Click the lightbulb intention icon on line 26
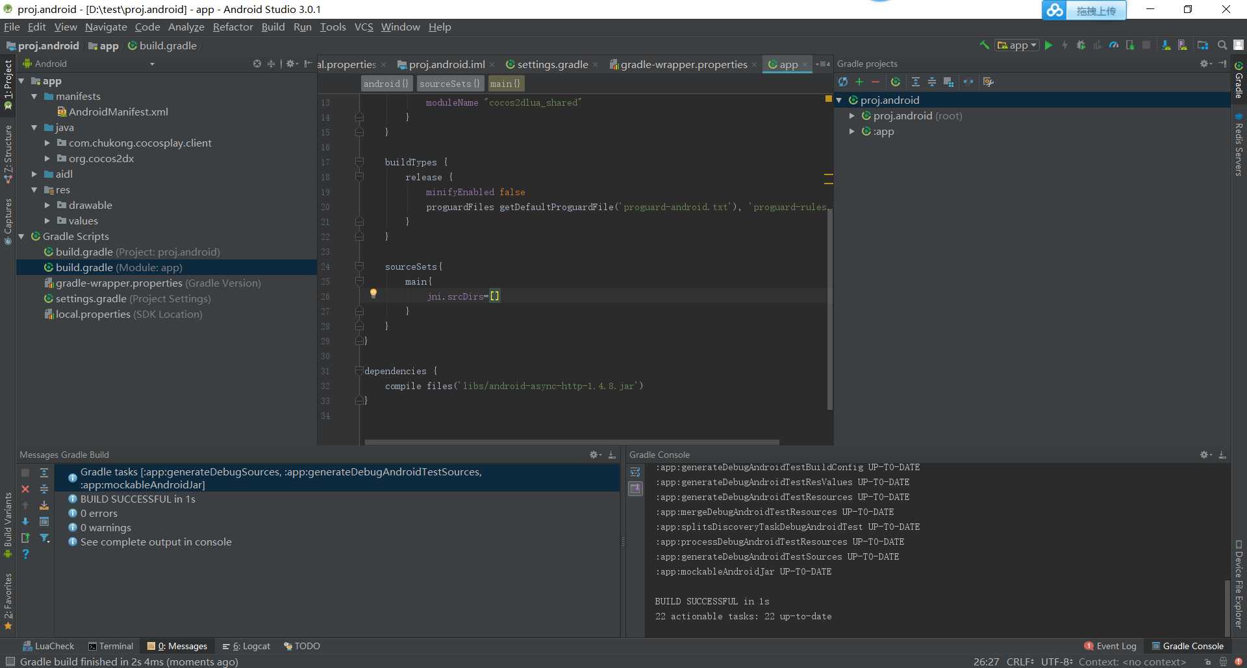 [x=373, y=294]
